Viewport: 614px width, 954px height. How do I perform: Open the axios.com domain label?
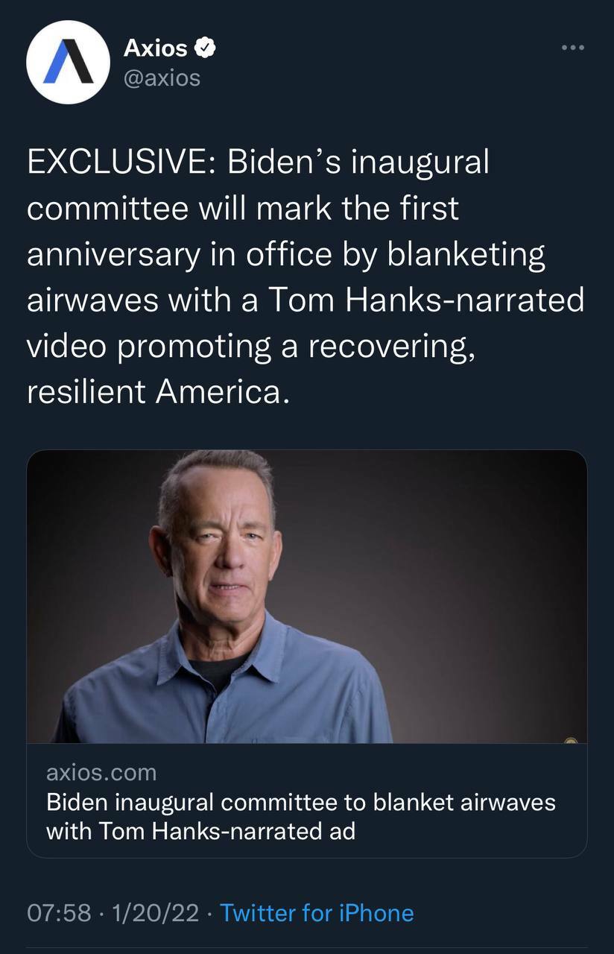(101, 772)
